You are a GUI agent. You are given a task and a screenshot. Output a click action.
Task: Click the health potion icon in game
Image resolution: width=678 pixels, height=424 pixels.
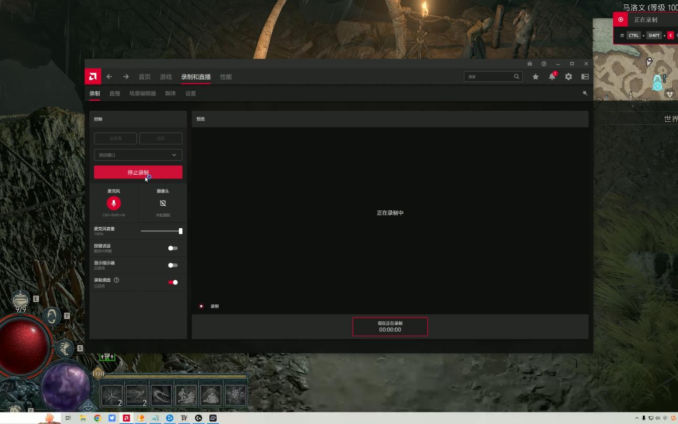click(x=20, y=299)
